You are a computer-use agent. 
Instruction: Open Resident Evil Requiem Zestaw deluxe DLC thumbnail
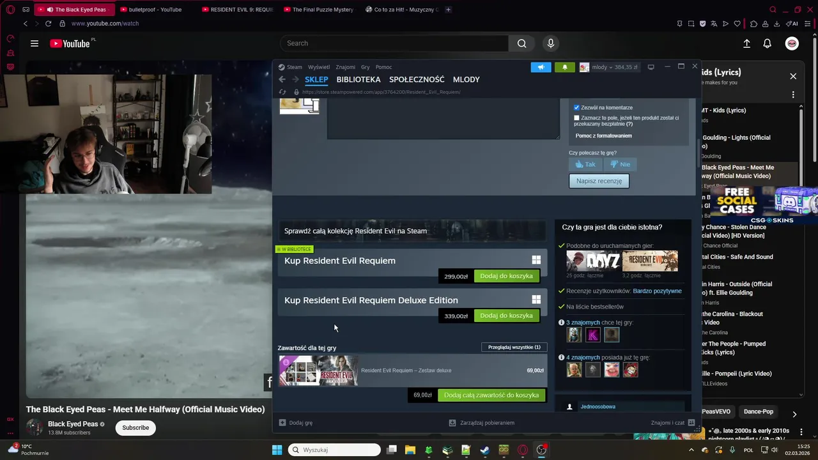click(x=318, y=371)
